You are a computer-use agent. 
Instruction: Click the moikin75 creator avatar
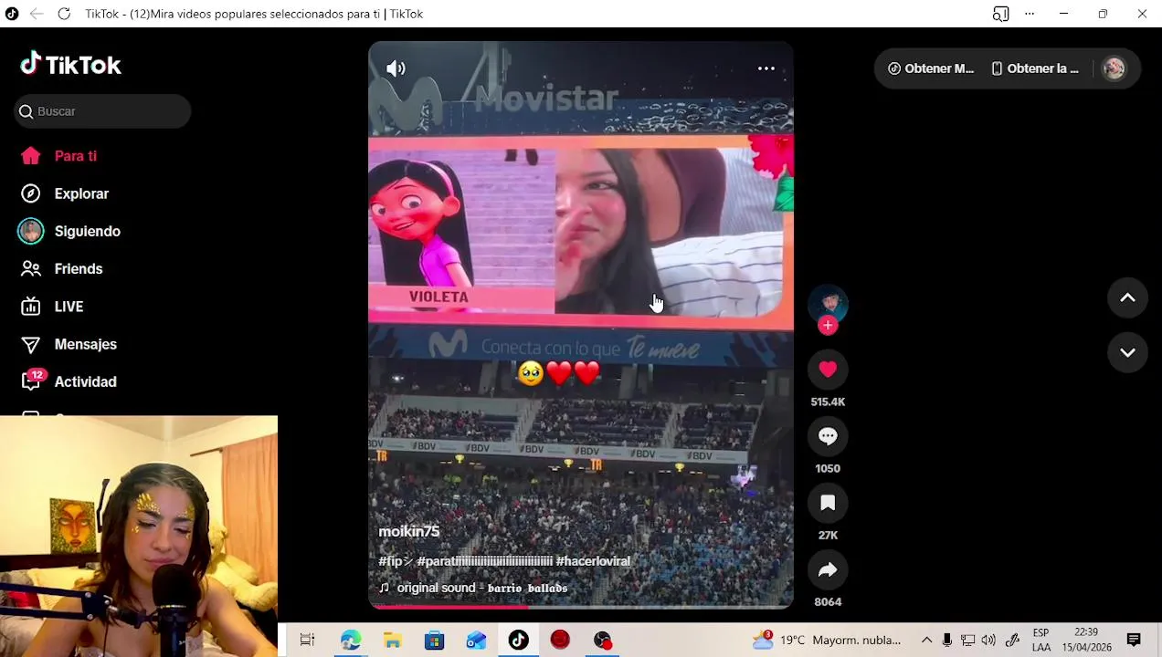coord(828,304)
